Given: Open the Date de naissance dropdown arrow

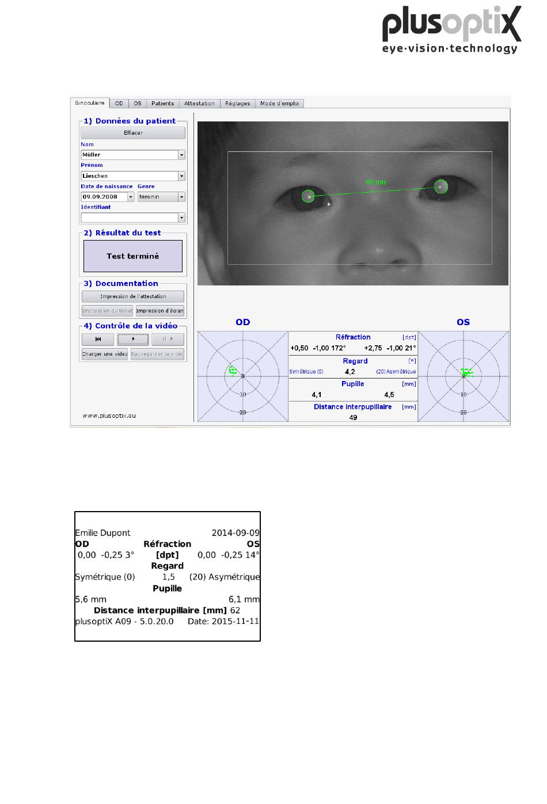Looking at the screenshot, I should tap(131, 197).
